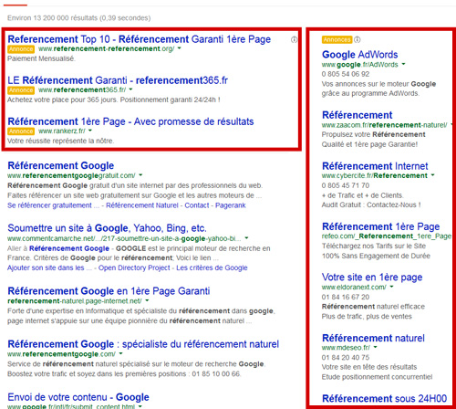Click info icon next to Annonces label
Screen dimensions: 456x409
pos(358,39)
